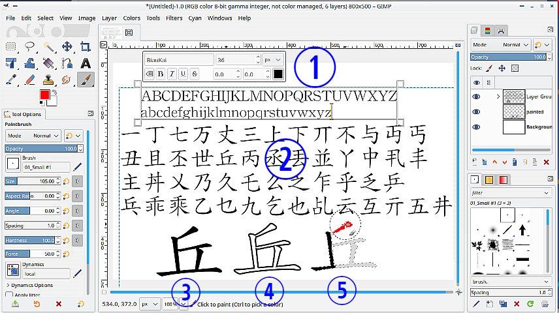The height and width of the screenshot is (313, 559).
Task: Open the Windows menu
Action: pyautogui.click(x=219, y=18)
